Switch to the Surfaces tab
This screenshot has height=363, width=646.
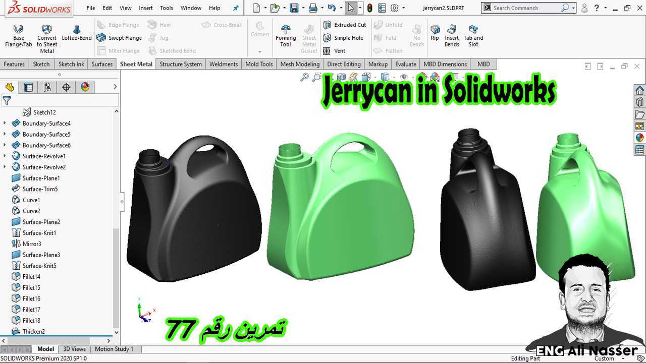pyautogui.click(x=102, y=64)
